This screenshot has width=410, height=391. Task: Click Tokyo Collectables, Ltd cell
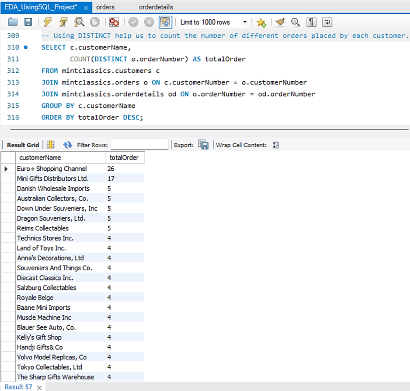tap(61, 367)
